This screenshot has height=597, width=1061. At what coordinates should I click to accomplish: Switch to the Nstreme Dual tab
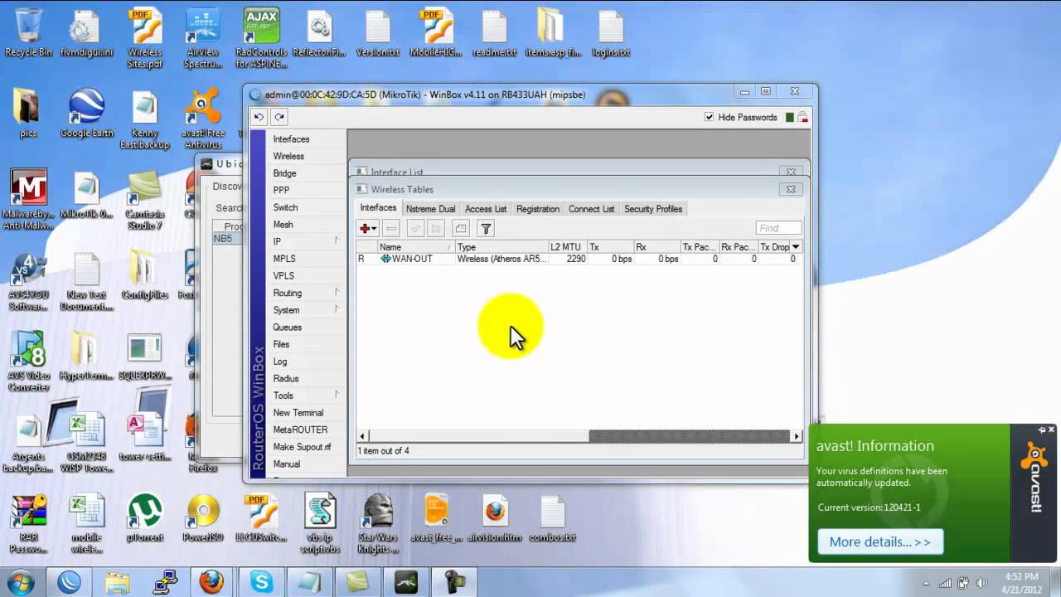430,209
